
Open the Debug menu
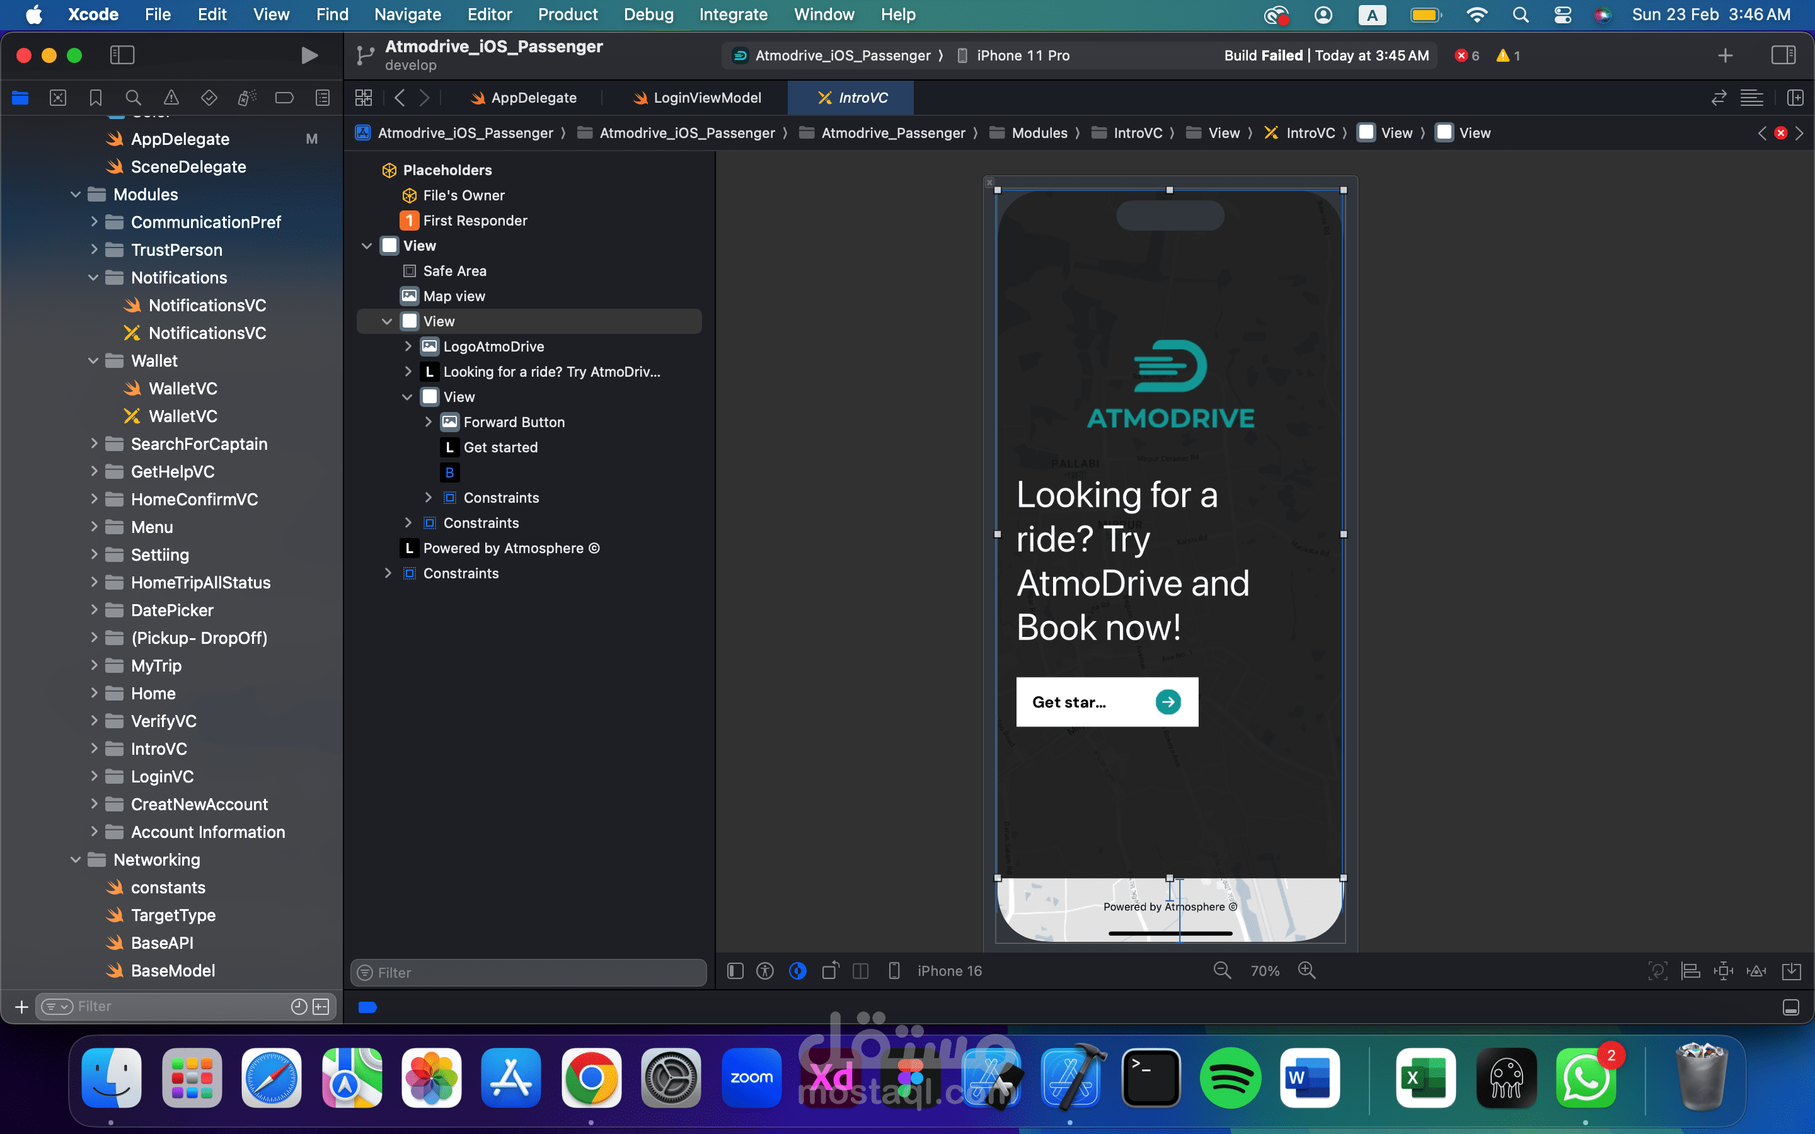[x=648, y=14]
